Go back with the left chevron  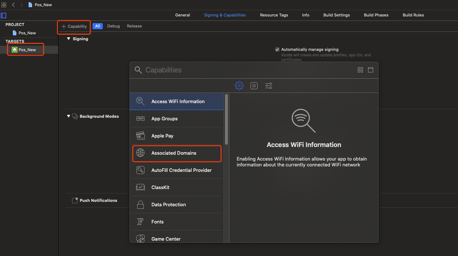(x=14, y=5)
